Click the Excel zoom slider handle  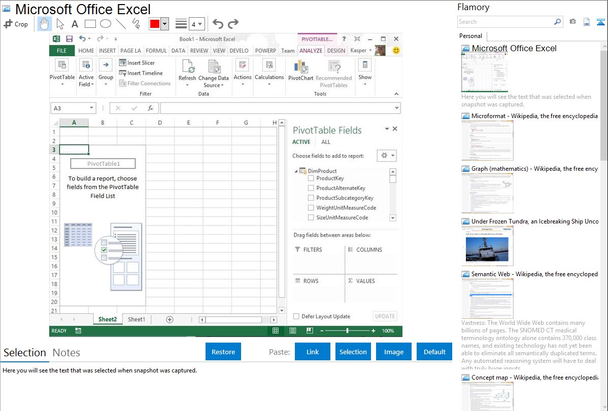[348, 331]
